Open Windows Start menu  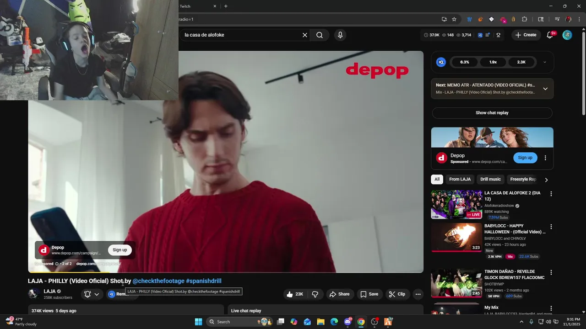(x=198, y=322)
